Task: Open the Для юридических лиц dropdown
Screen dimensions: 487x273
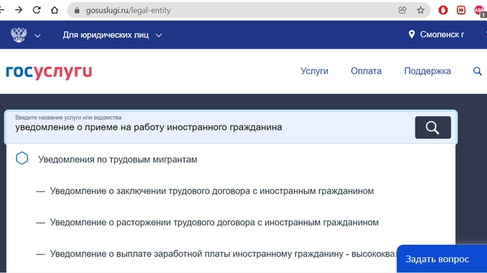Action: (x=112, y=35)
